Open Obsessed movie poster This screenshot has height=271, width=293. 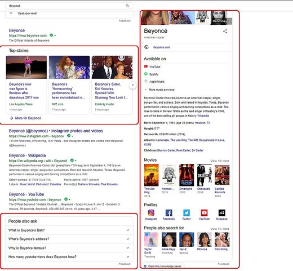coord(205,175)
